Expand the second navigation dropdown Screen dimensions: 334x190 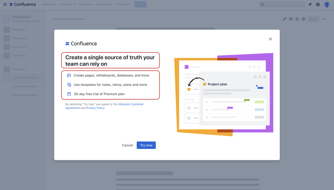[x=86, y=4]
